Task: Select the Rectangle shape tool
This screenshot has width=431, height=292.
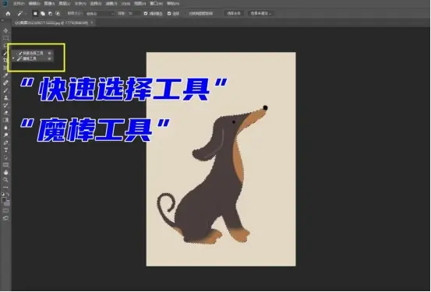Action: [5, 165]
